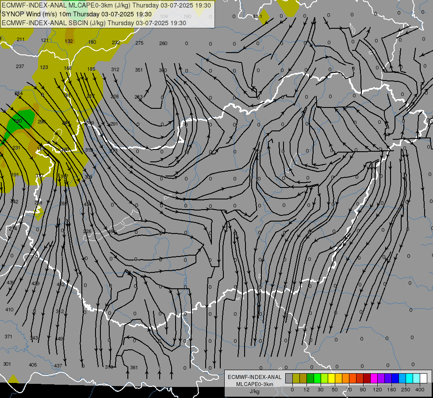Click the ECMWF-INDEX-ANAL label in the legend
Screen dimensions: 433x398
[x=254, y=377]
